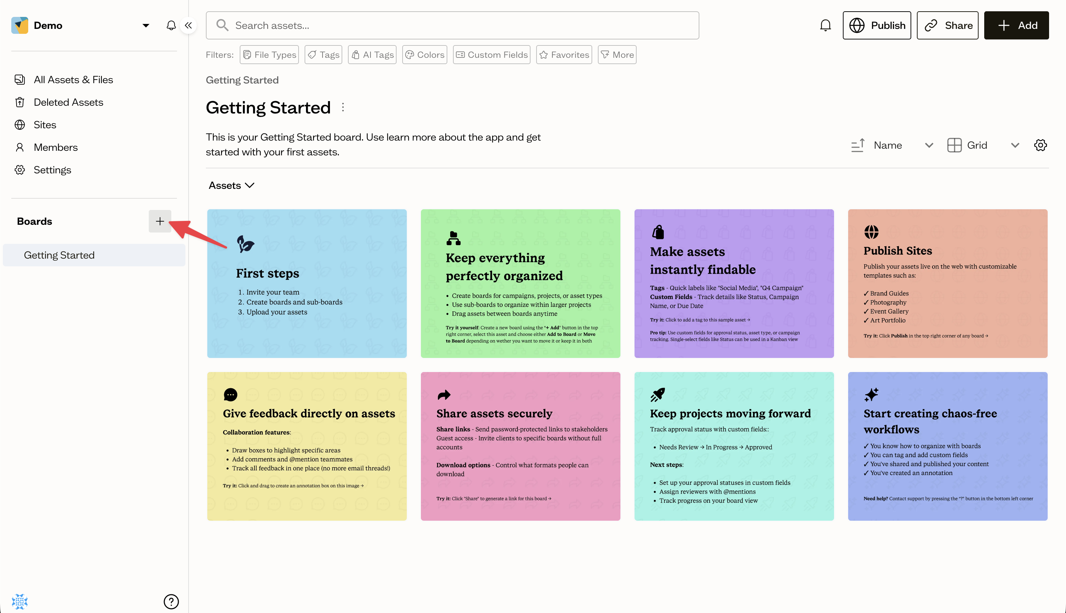Screen dimensions: 1066x613
Task: Open the Custom Fields filter
Action: point(491,55)
